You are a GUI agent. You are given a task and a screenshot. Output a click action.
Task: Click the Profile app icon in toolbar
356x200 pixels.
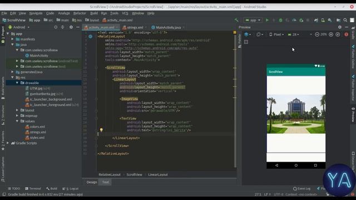pos(294,20)
